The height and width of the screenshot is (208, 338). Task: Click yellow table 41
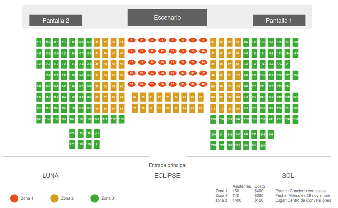point(97,42)
